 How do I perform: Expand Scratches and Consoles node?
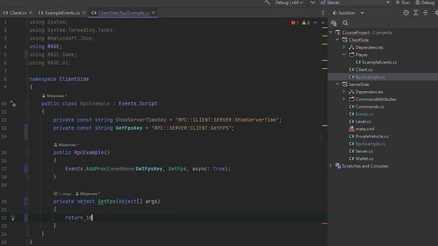pyautogui.click(x=331, y=165)
